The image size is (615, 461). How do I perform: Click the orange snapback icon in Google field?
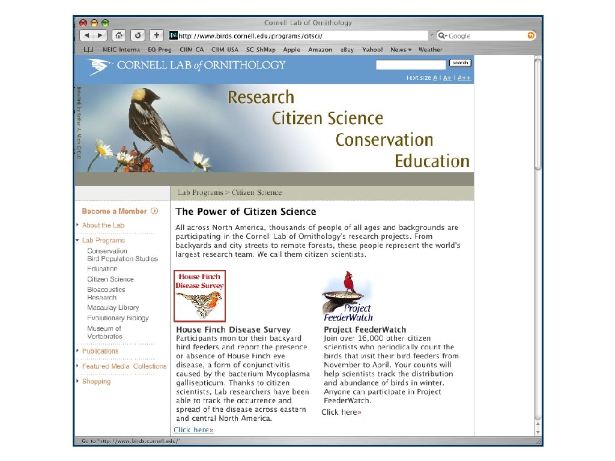(x=531, y=35)
